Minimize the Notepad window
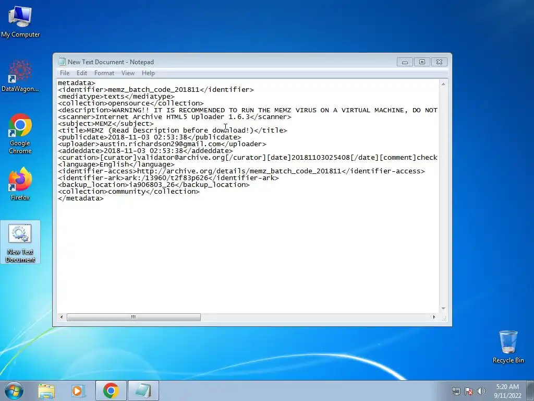This screenshot has height=401, width=534. pos(405,62)
